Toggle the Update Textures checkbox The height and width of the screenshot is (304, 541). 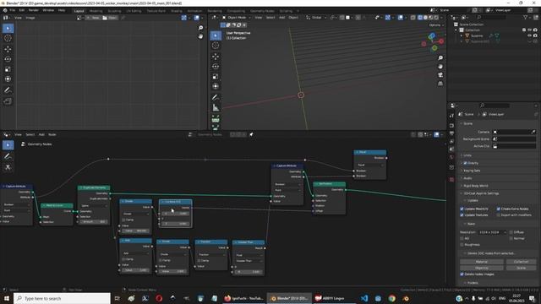tap(462, 215)
